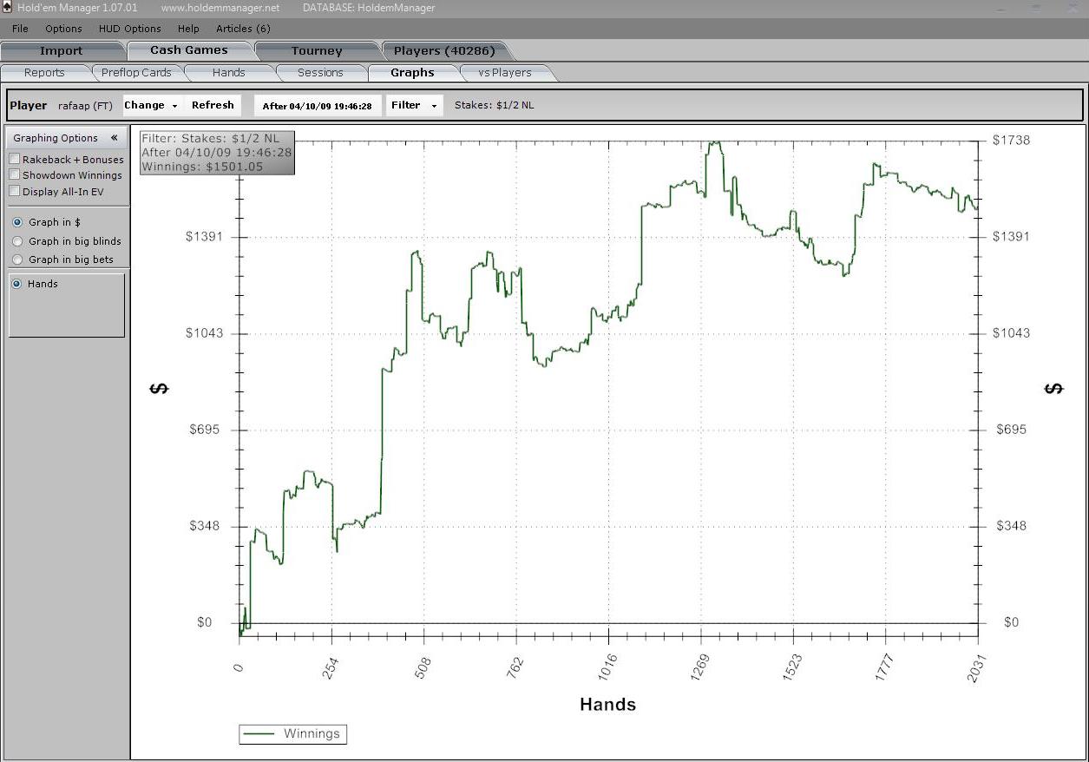The image size is (1089, 762).
Task: Open the vs Players sub-tab
Action: [x=505, y=72]
